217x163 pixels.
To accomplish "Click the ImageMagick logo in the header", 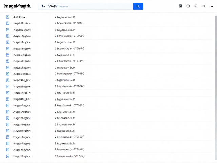I will point(17,6).
